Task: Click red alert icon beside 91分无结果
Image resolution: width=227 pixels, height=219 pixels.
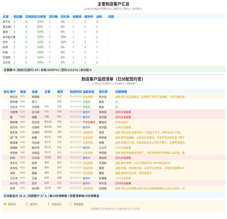Action: pyautogui.click(x=117, y=117)
